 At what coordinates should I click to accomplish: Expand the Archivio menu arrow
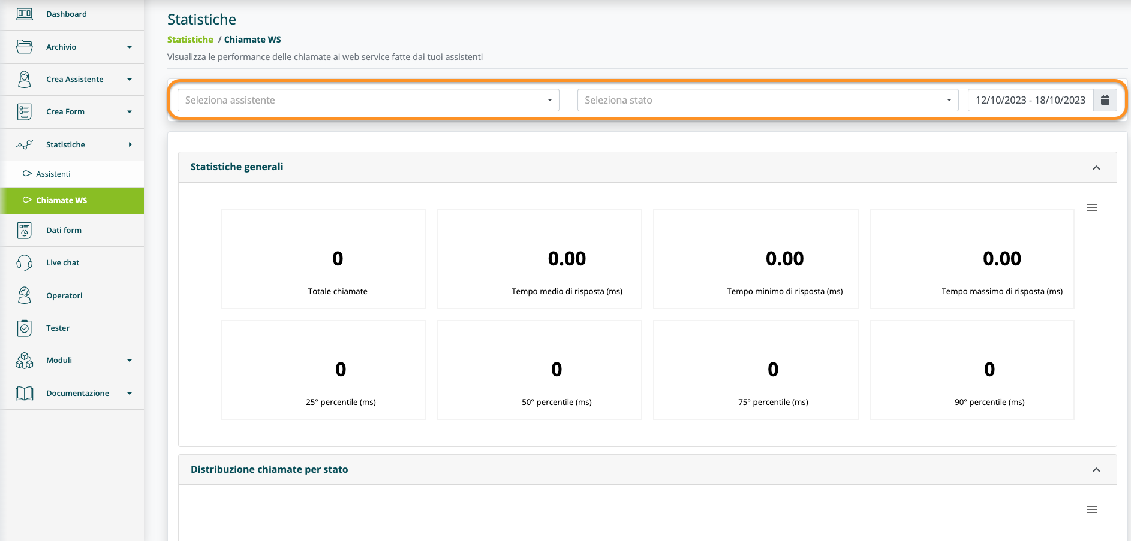tap(130, 47)
